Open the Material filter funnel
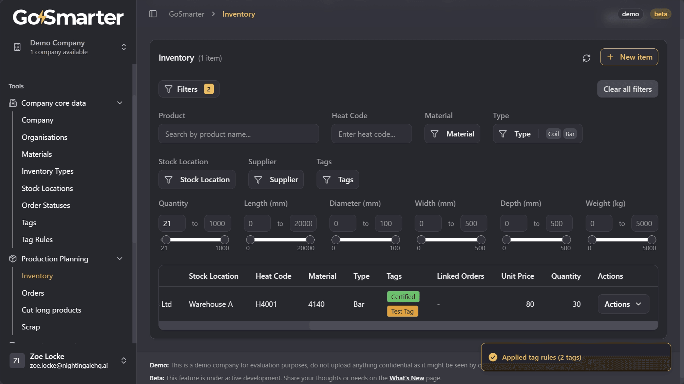 pos(435,134)
